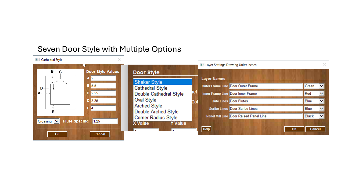The image size is (344, 193).
Task: Click the cathedral door diagram preview
Action: [60, 92]
